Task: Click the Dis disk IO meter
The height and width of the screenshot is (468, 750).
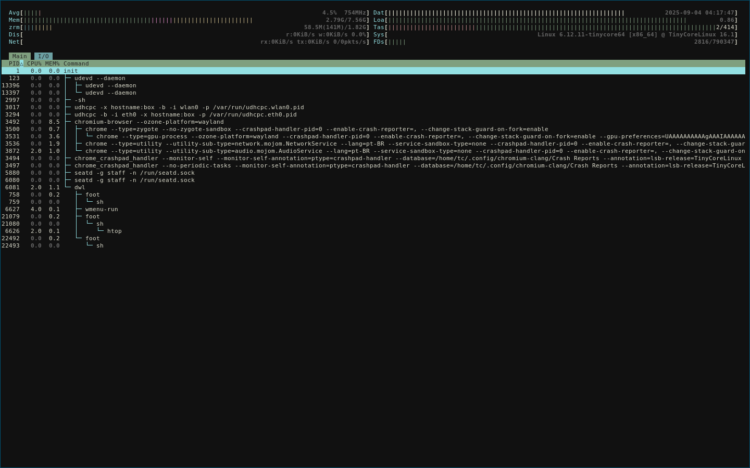Action: click(x=189, y=34)
